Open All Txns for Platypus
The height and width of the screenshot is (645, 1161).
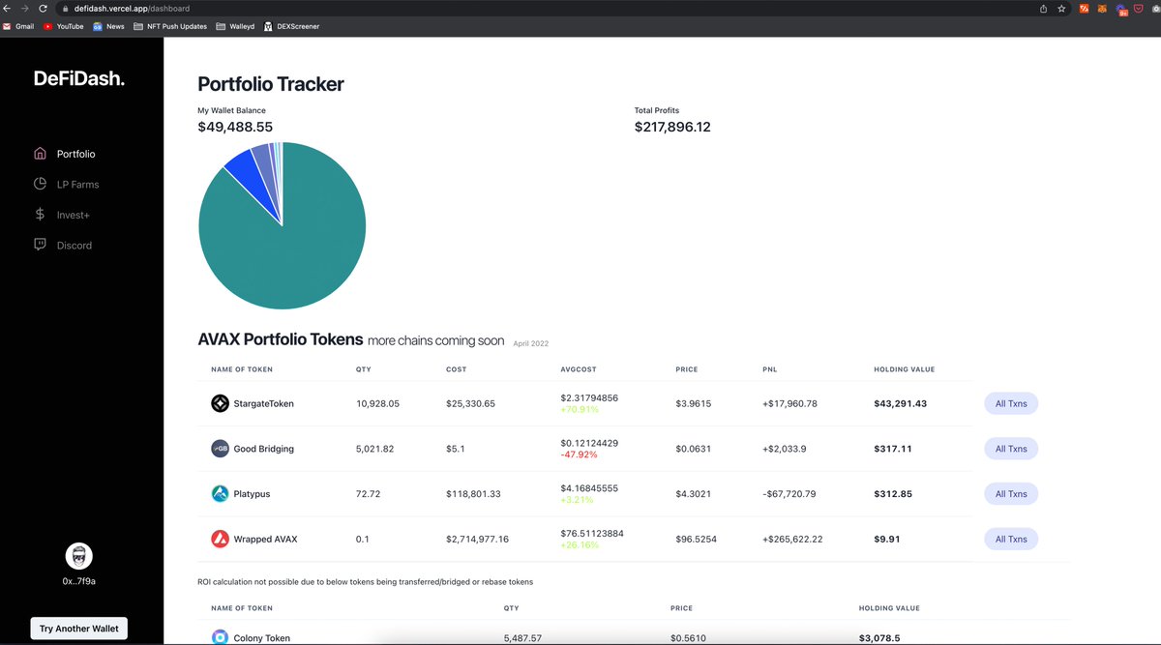point(1011,494)
